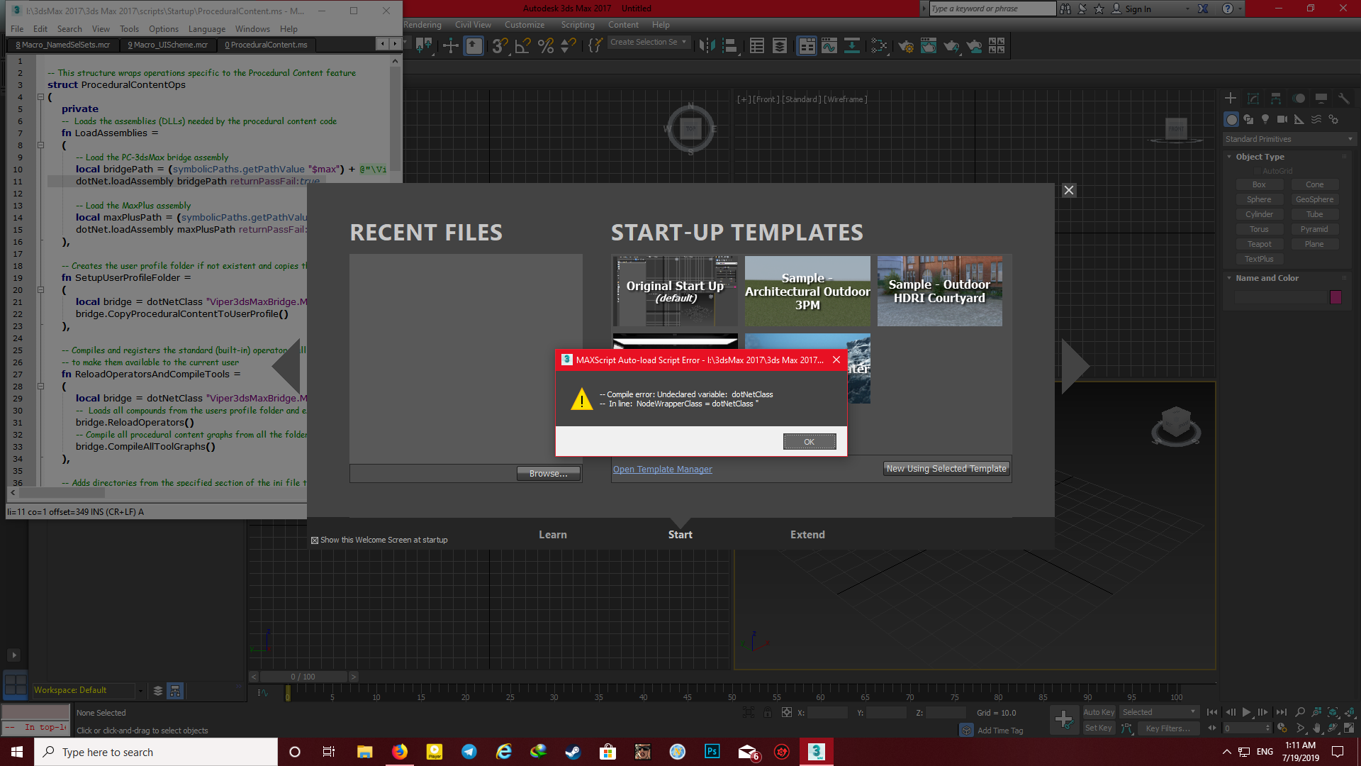Click Go to End playback button
This screenshot has width=1361, height=766.
(x=1281, y=712)
